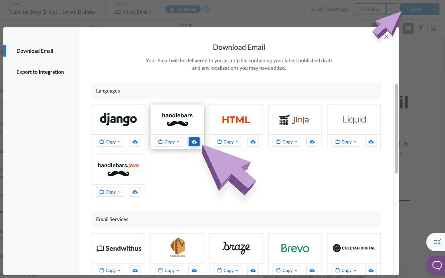Open the checklist widget icon
The height and width of the screenshot is (278, 445).
(437, 242)
